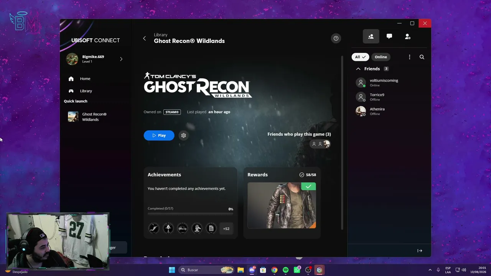
Task: Open Torrico9's friend entry
Action: pyautogui.click(x=389, y=97)
